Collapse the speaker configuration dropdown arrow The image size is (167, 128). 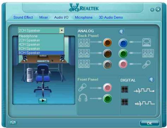point(62,30)
